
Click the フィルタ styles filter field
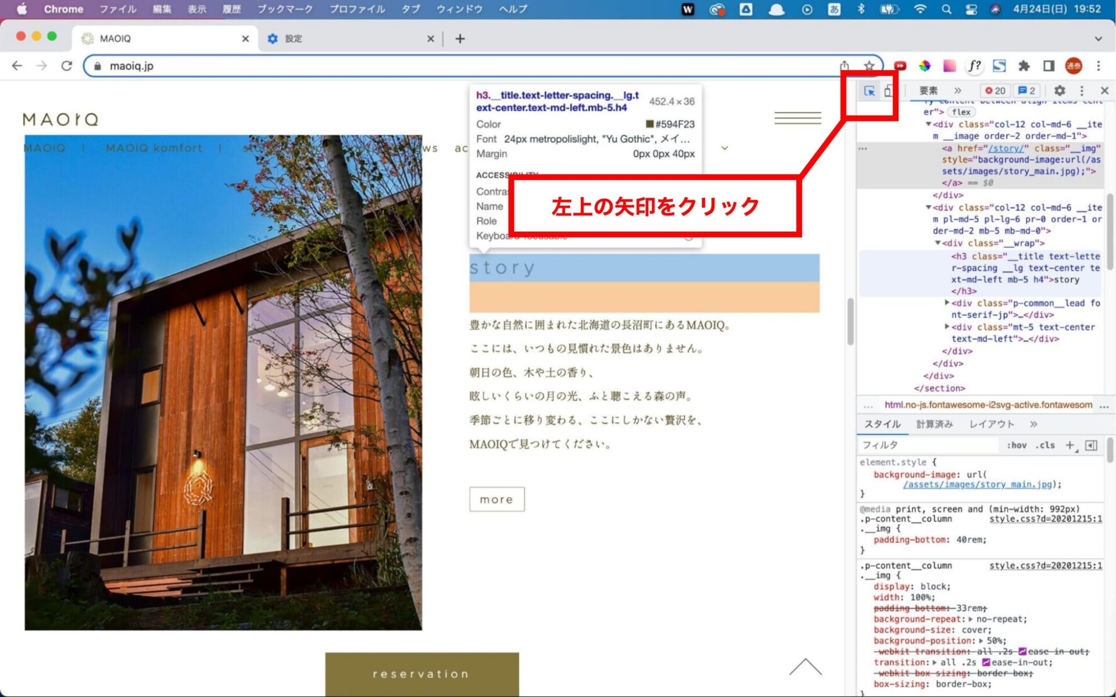coord(928,445)
